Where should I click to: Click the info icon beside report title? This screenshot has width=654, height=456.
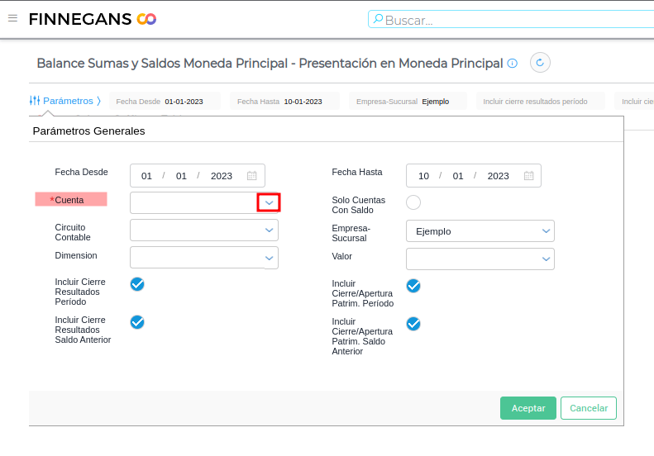point(512,63)
